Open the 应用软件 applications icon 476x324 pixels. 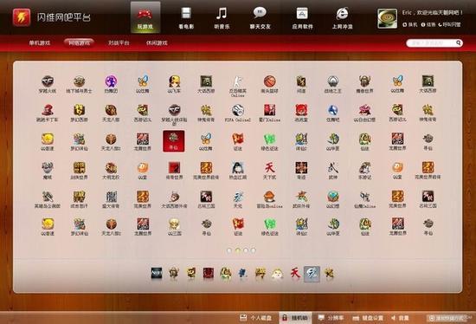click(302, 17)
